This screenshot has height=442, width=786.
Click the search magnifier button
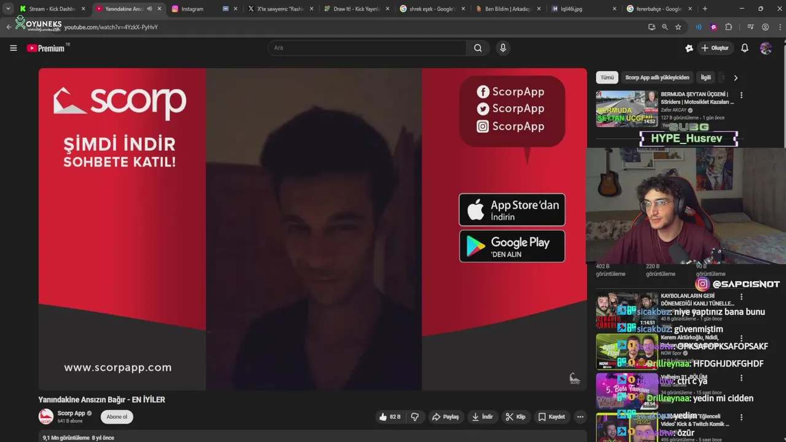(478, 48)
